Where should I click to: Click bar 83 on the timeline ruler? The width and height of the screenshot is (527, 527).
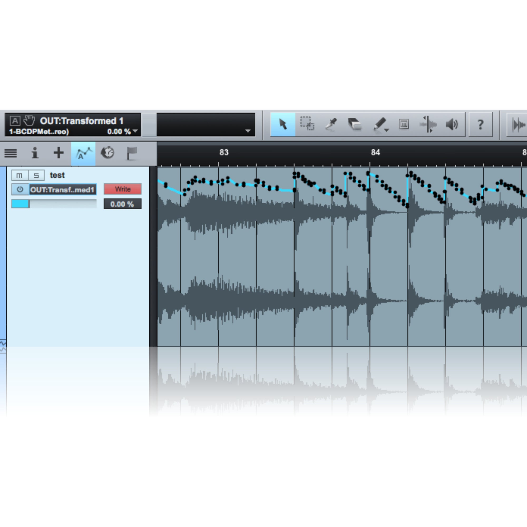[224, 153]
